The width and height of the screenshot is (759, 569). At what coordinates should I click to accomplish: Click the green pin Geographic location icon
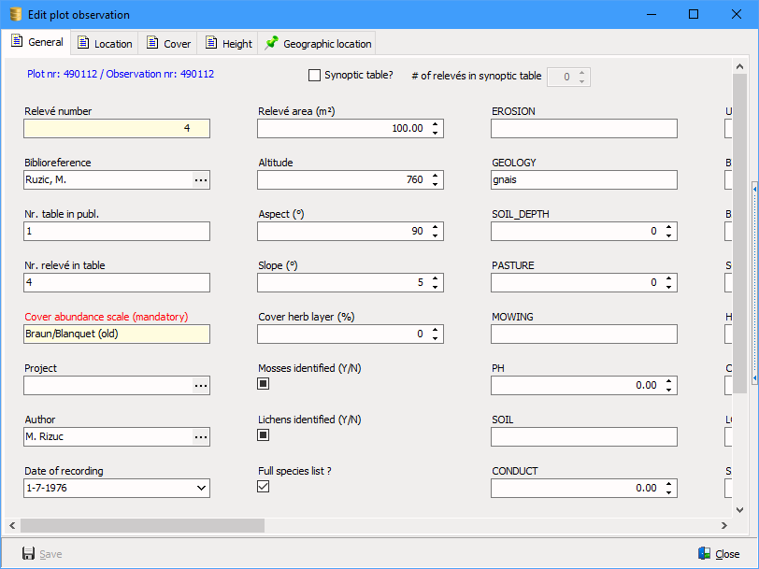click(272, 43)
